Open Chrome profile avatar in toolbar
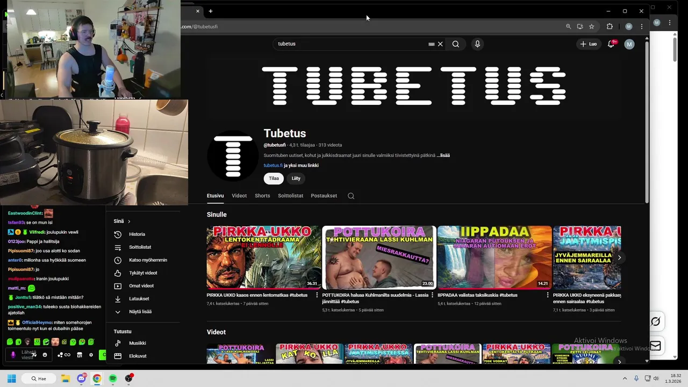Image resolution: width=688 pixels, height=387 pixels. click(x=629, y=26)
